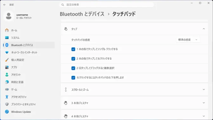
Task: Expand the スクロールとズーム section chevron
Action: (204, 90)
